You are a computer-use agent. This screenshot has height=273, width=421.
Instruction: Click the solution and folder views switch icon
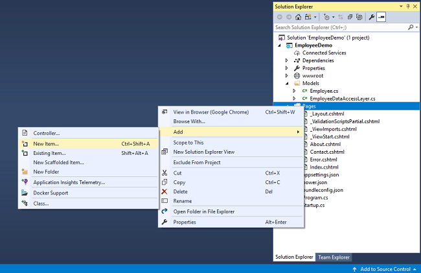coord(308,18)
